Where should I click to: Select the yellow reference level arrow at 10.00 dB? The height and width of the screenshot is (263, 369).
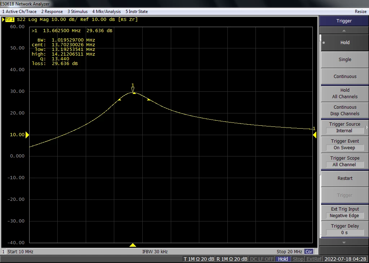27,135
